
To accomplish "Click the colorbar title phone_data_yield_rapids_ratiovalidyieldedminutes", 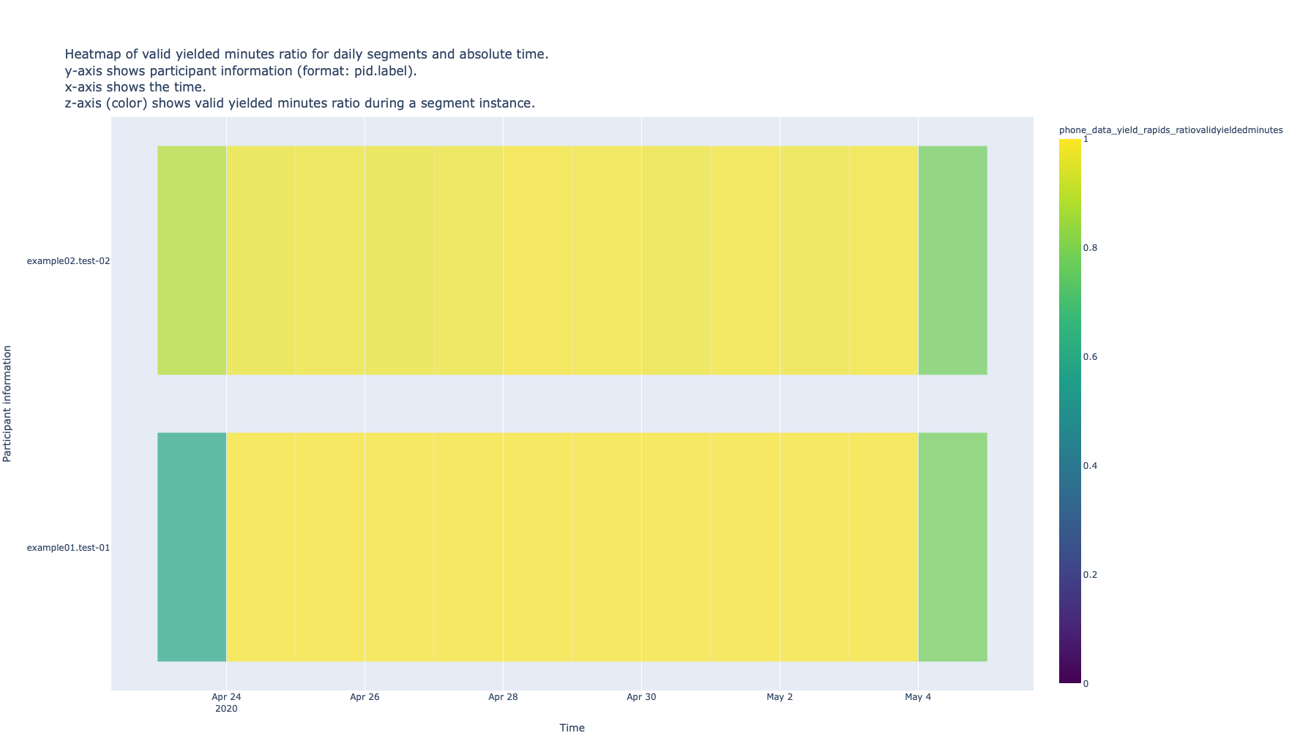I will 1170,130.
